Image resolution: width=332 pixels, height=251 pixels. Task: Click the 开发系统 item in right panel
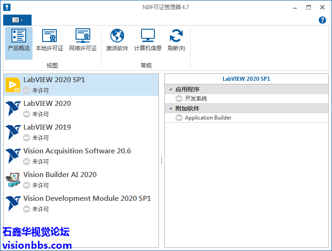tap(196, 99)
